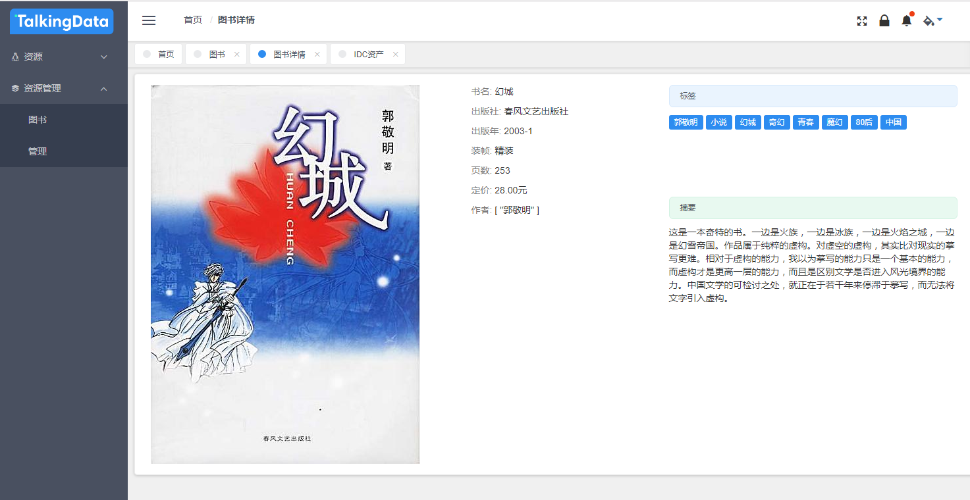This screenshot has height=500, width=970.
Task: Click the 幻城 tag
Action: point(748,122)
